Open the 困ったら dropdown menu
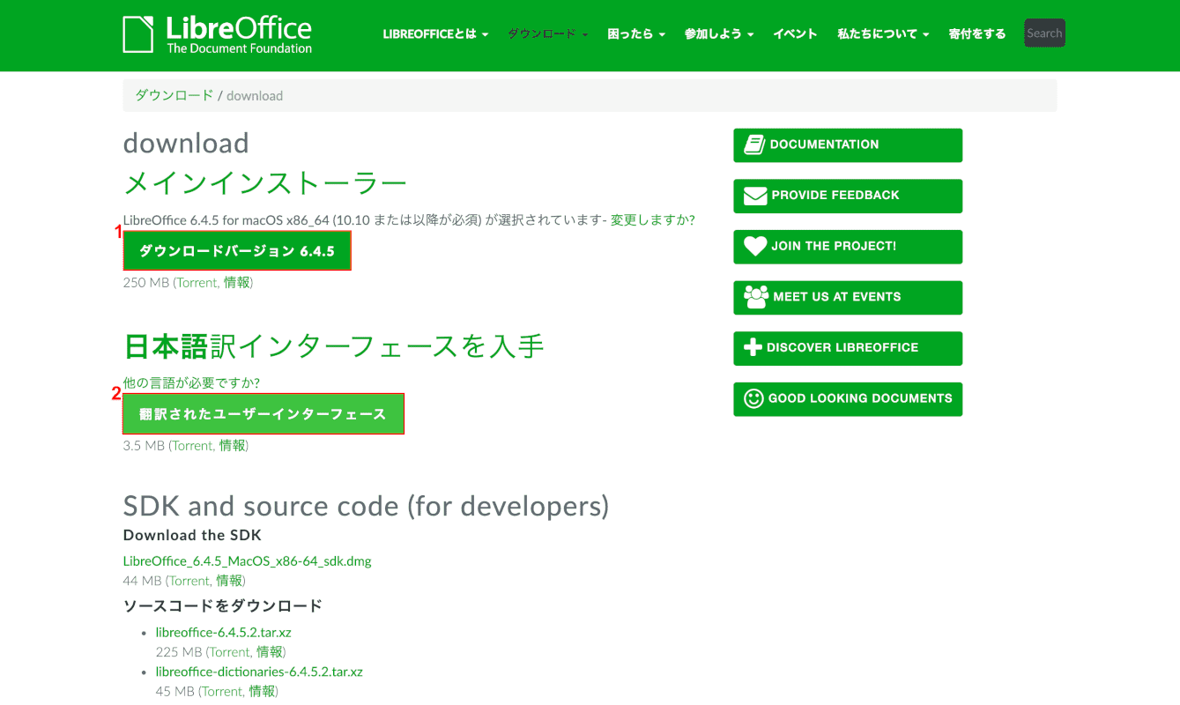This screenshot has width=1180, height=705. [635, 34]
